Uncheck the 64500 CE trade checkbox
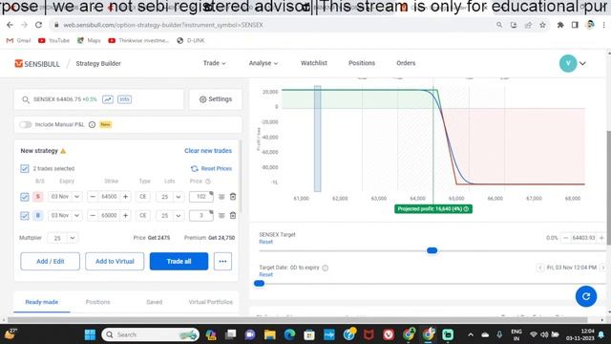Image resolution: width=611 pixels, height=344 pixels. pyautogui.click(x=25, y=197)
